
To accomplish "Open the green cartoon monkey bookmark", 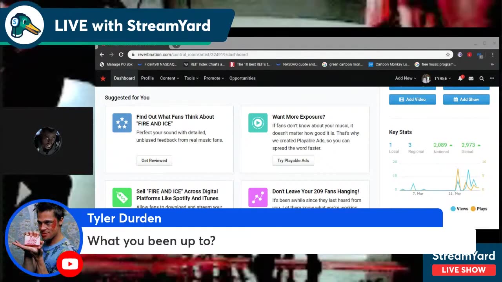I will [x=342, y=64].
